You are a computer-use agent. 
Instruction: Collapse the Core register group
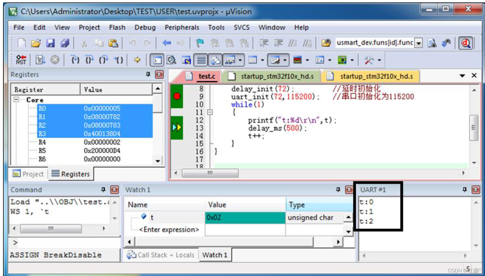coord(17,100)
